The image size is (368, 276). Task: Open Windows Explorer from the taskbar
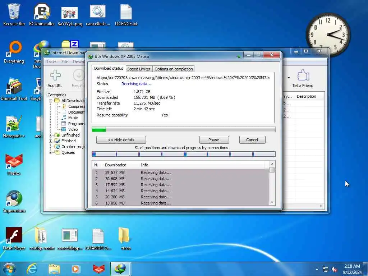(x=54, y=269)
